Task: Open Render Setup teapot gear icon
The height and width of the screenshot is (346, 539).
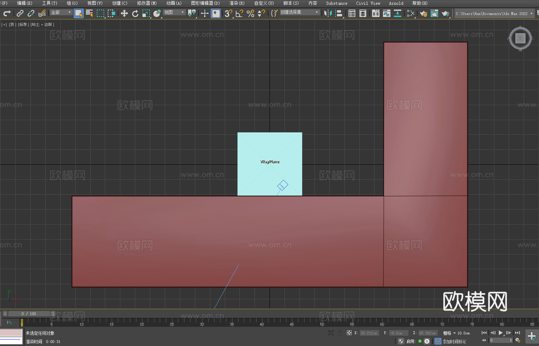Action: [423, 13]
